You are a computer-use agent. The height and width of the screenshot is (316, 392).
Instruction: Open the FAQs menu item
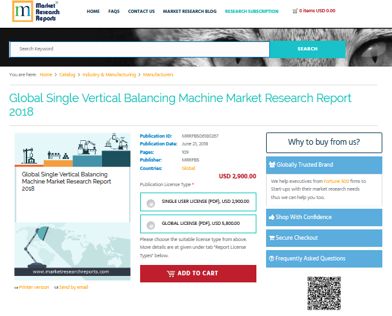114,11
